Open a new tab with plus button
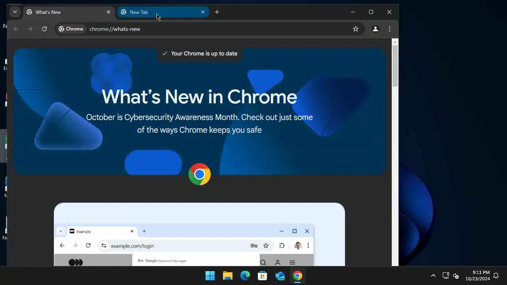 click(x=217, y=12)
